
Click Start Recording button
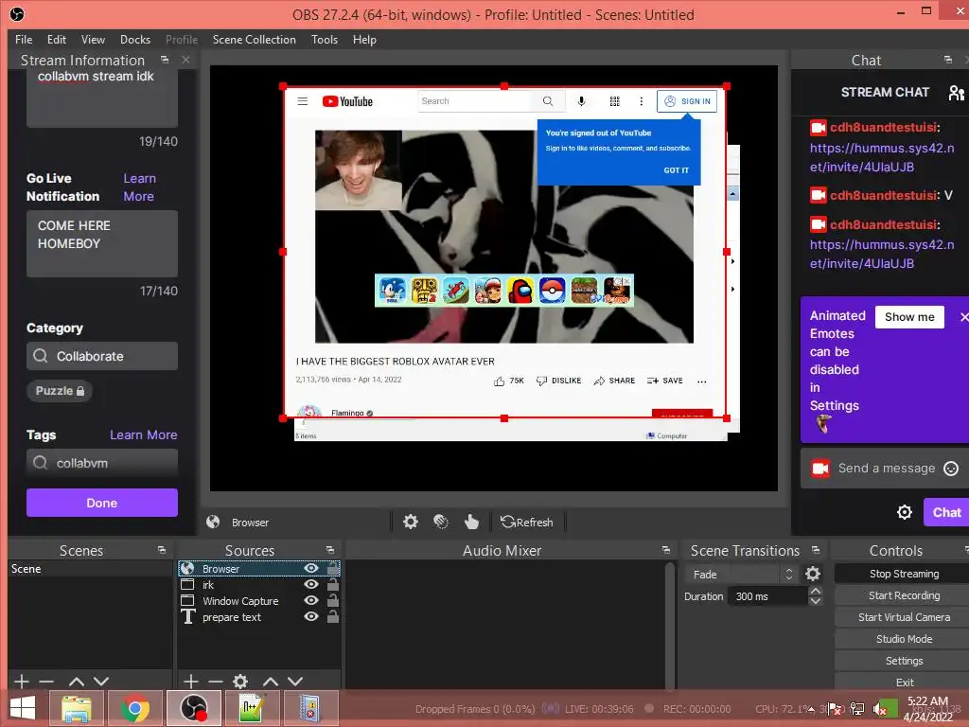(x=904, y=595)
